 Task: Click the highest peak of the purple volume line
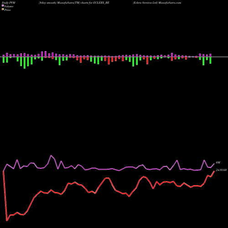coord(51,155)
